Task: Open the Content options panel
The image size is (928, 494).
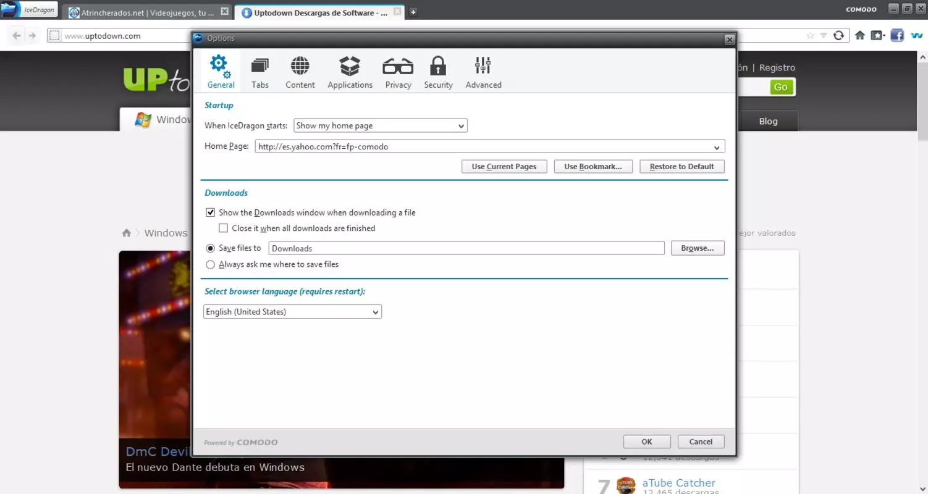Action: coord(300,72)
